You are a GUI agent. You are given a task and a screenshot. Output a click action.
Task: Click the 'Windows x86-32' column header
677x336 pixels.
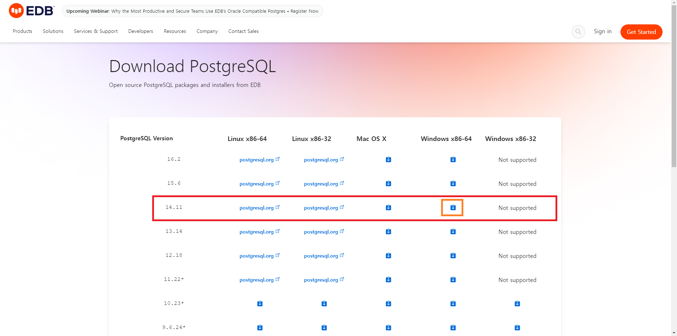(511, 139)
